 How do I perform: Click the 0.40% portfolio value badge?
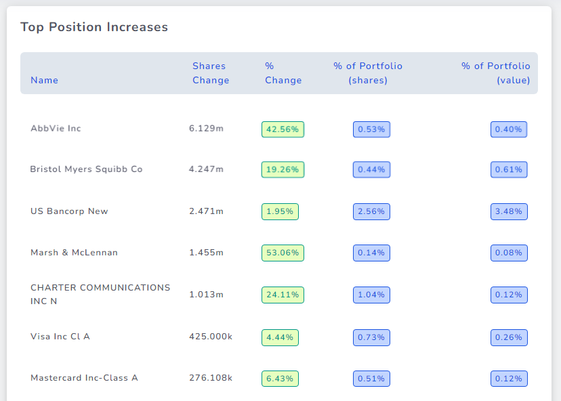coord(509,129)
